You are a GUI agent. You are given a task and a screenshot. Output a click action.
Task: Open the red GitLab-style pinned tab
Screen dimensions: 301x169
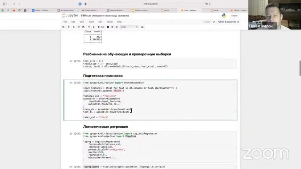pos(14,10)
